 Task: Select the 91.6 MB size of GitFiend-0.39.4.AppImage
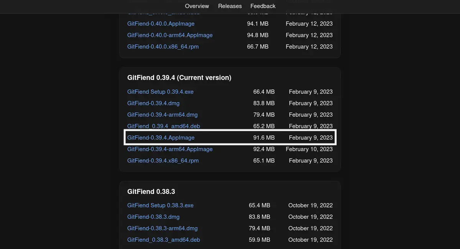[x=264, y=138]
